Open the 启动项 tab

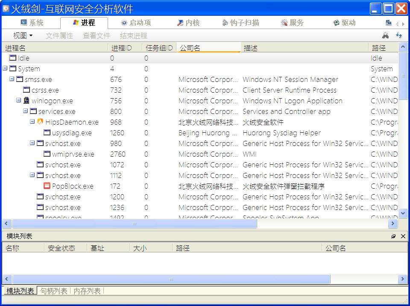point(136,23)
